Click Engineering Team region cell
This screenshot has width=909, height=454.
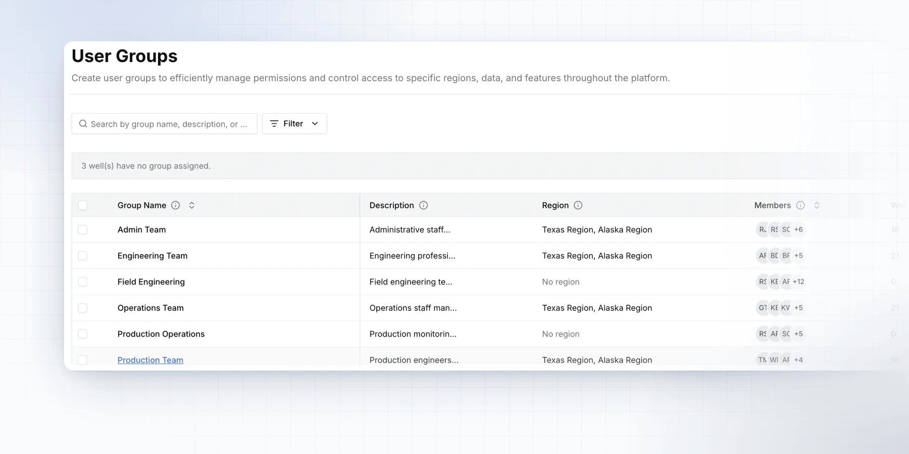pyautogui.click(x=597, y=256)
